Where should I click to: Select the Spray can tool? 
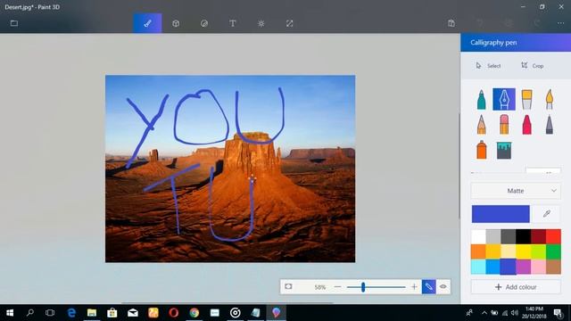point(482,150)
